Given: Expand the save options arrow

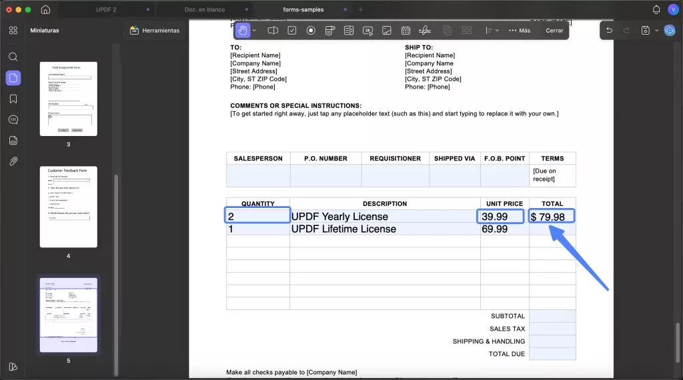Looking at the screenshot, I should 656,31.
